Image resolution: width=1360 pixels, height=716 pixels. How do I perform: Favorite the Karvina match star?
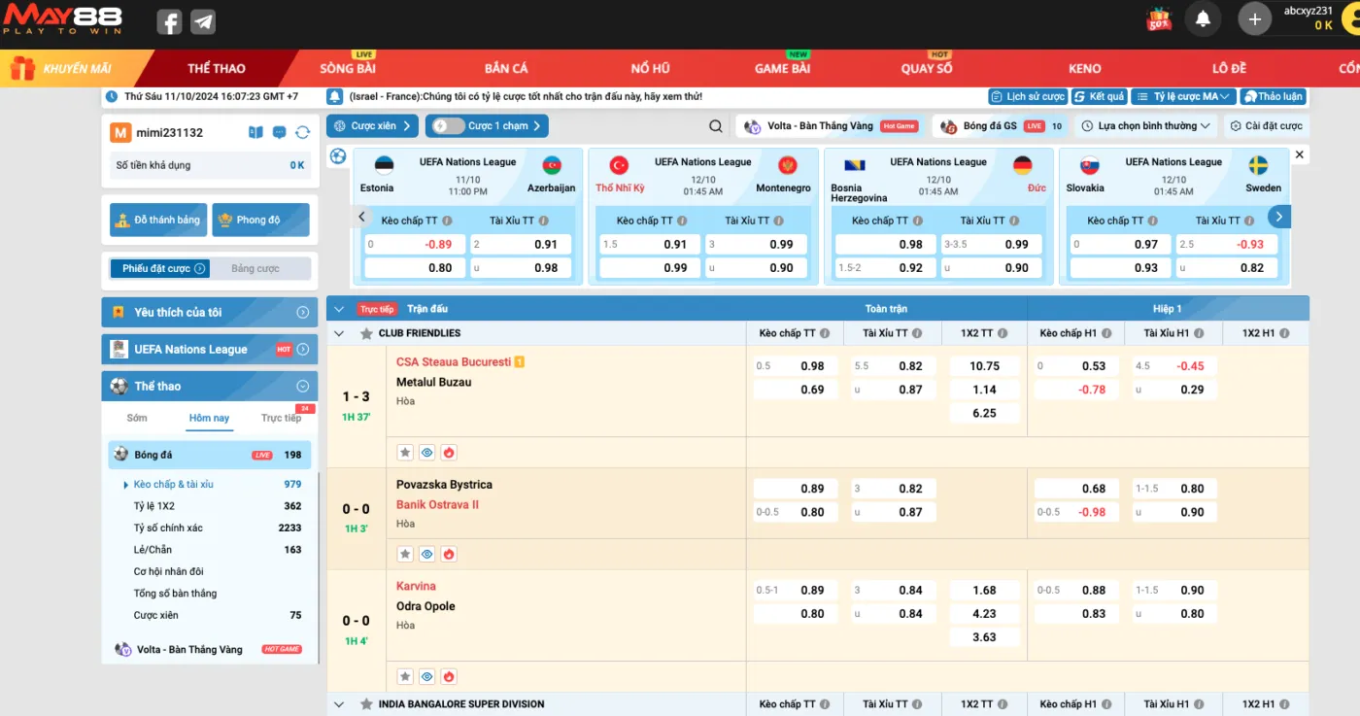(405, 676)
